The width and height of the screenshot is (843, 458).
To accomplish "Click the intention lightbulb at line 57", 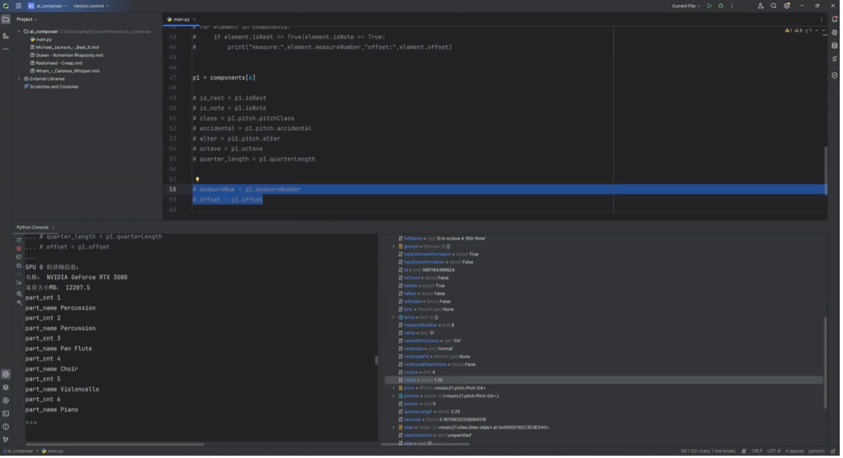I will click(x=198, y=180).
